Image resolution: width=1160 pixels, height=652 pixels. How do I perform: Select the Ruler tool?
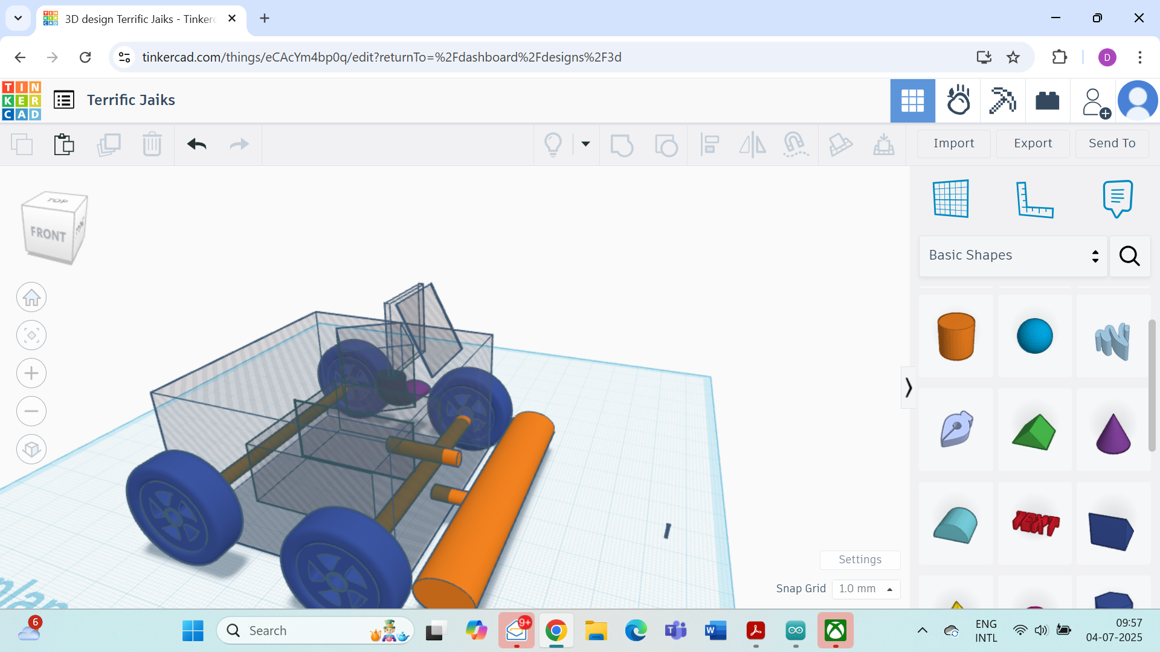(1034, 199)
